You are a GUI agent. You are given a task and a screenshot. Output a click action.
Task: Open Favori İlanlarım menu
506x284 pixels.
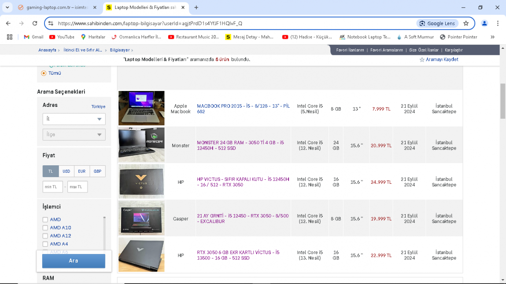click(x=350, y=50)
